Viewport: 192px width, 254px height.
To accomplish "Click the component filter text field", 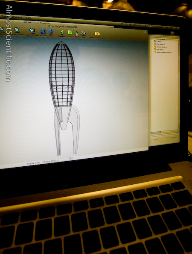I will pyautogui.click(x=165, y=136).
